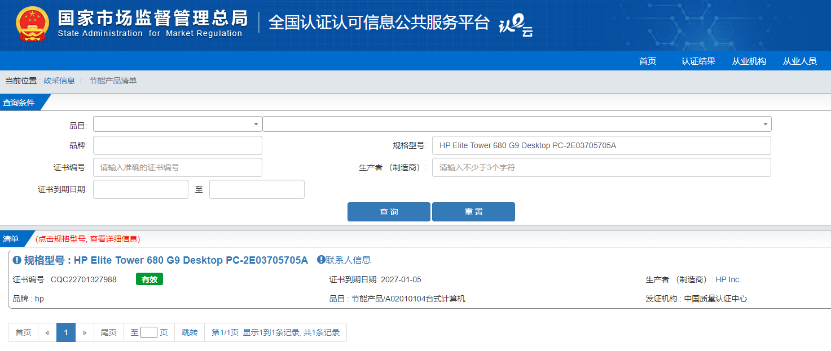Click the 国家市场监督管理总局 heading
The height and width of the screenshot is (351, 831).
click(153, 18)
